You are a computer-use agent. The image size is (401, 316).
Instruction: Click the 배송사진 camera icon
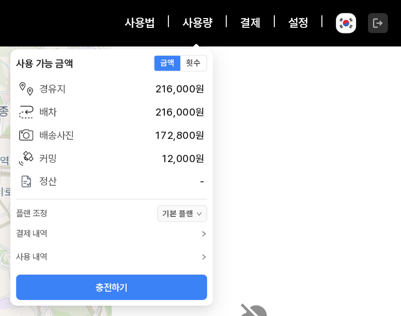(26, 135)
